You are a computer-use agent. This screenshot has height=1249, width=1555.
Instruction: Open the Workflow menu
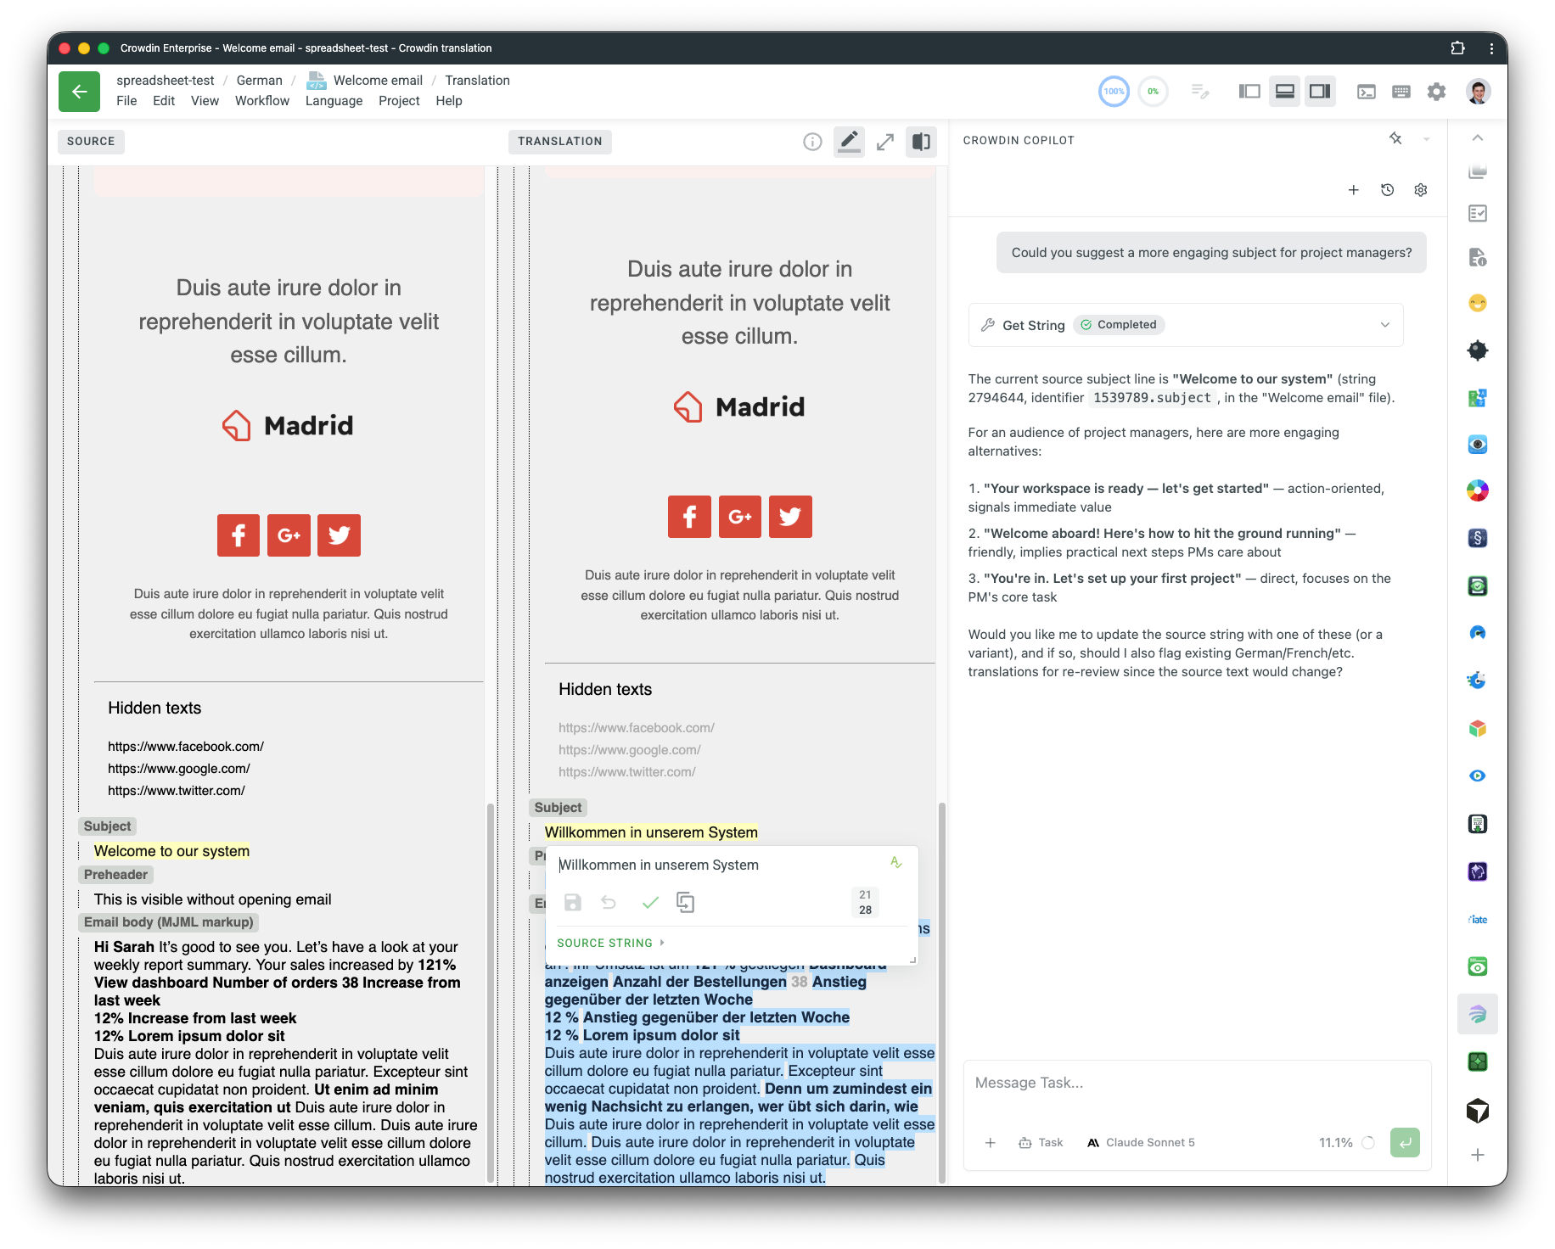(261, 101)
